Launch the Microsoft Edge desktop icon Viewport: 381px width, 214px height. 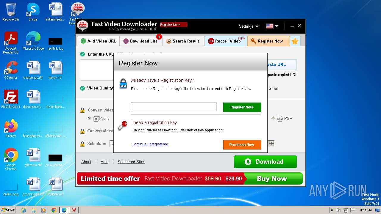[x=33, y=41]
